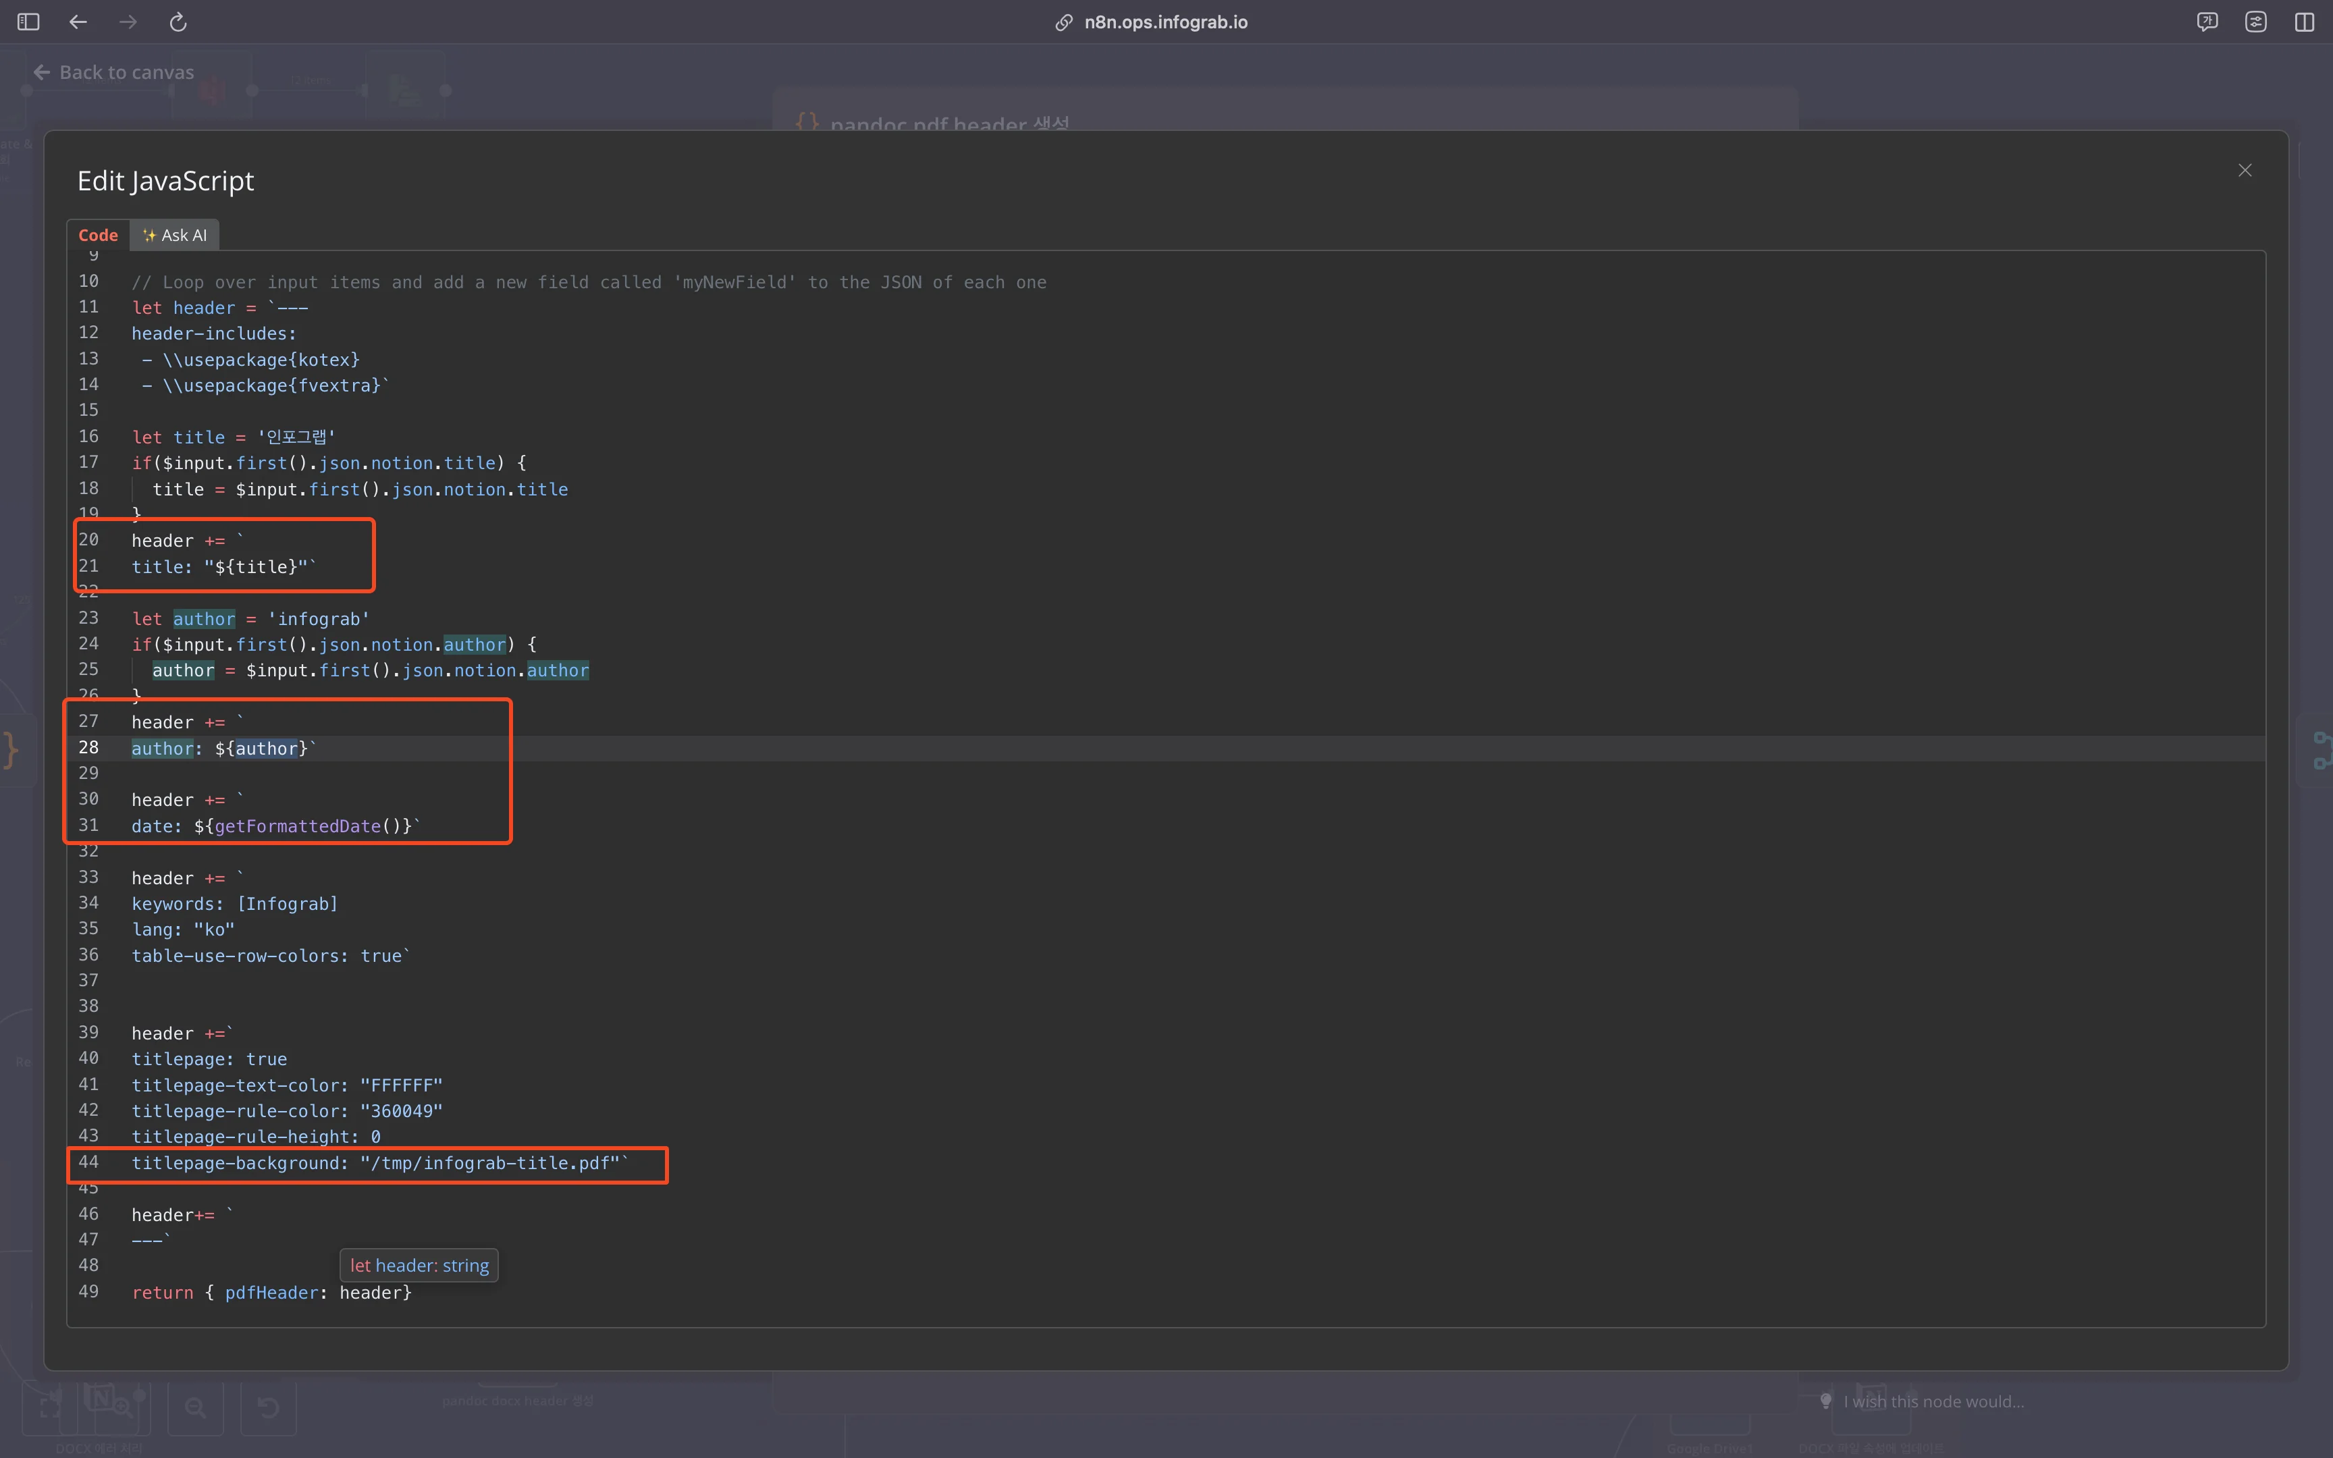
Task: Toggle the browser sidebar panel icon
Action: (x=28, y=22)
